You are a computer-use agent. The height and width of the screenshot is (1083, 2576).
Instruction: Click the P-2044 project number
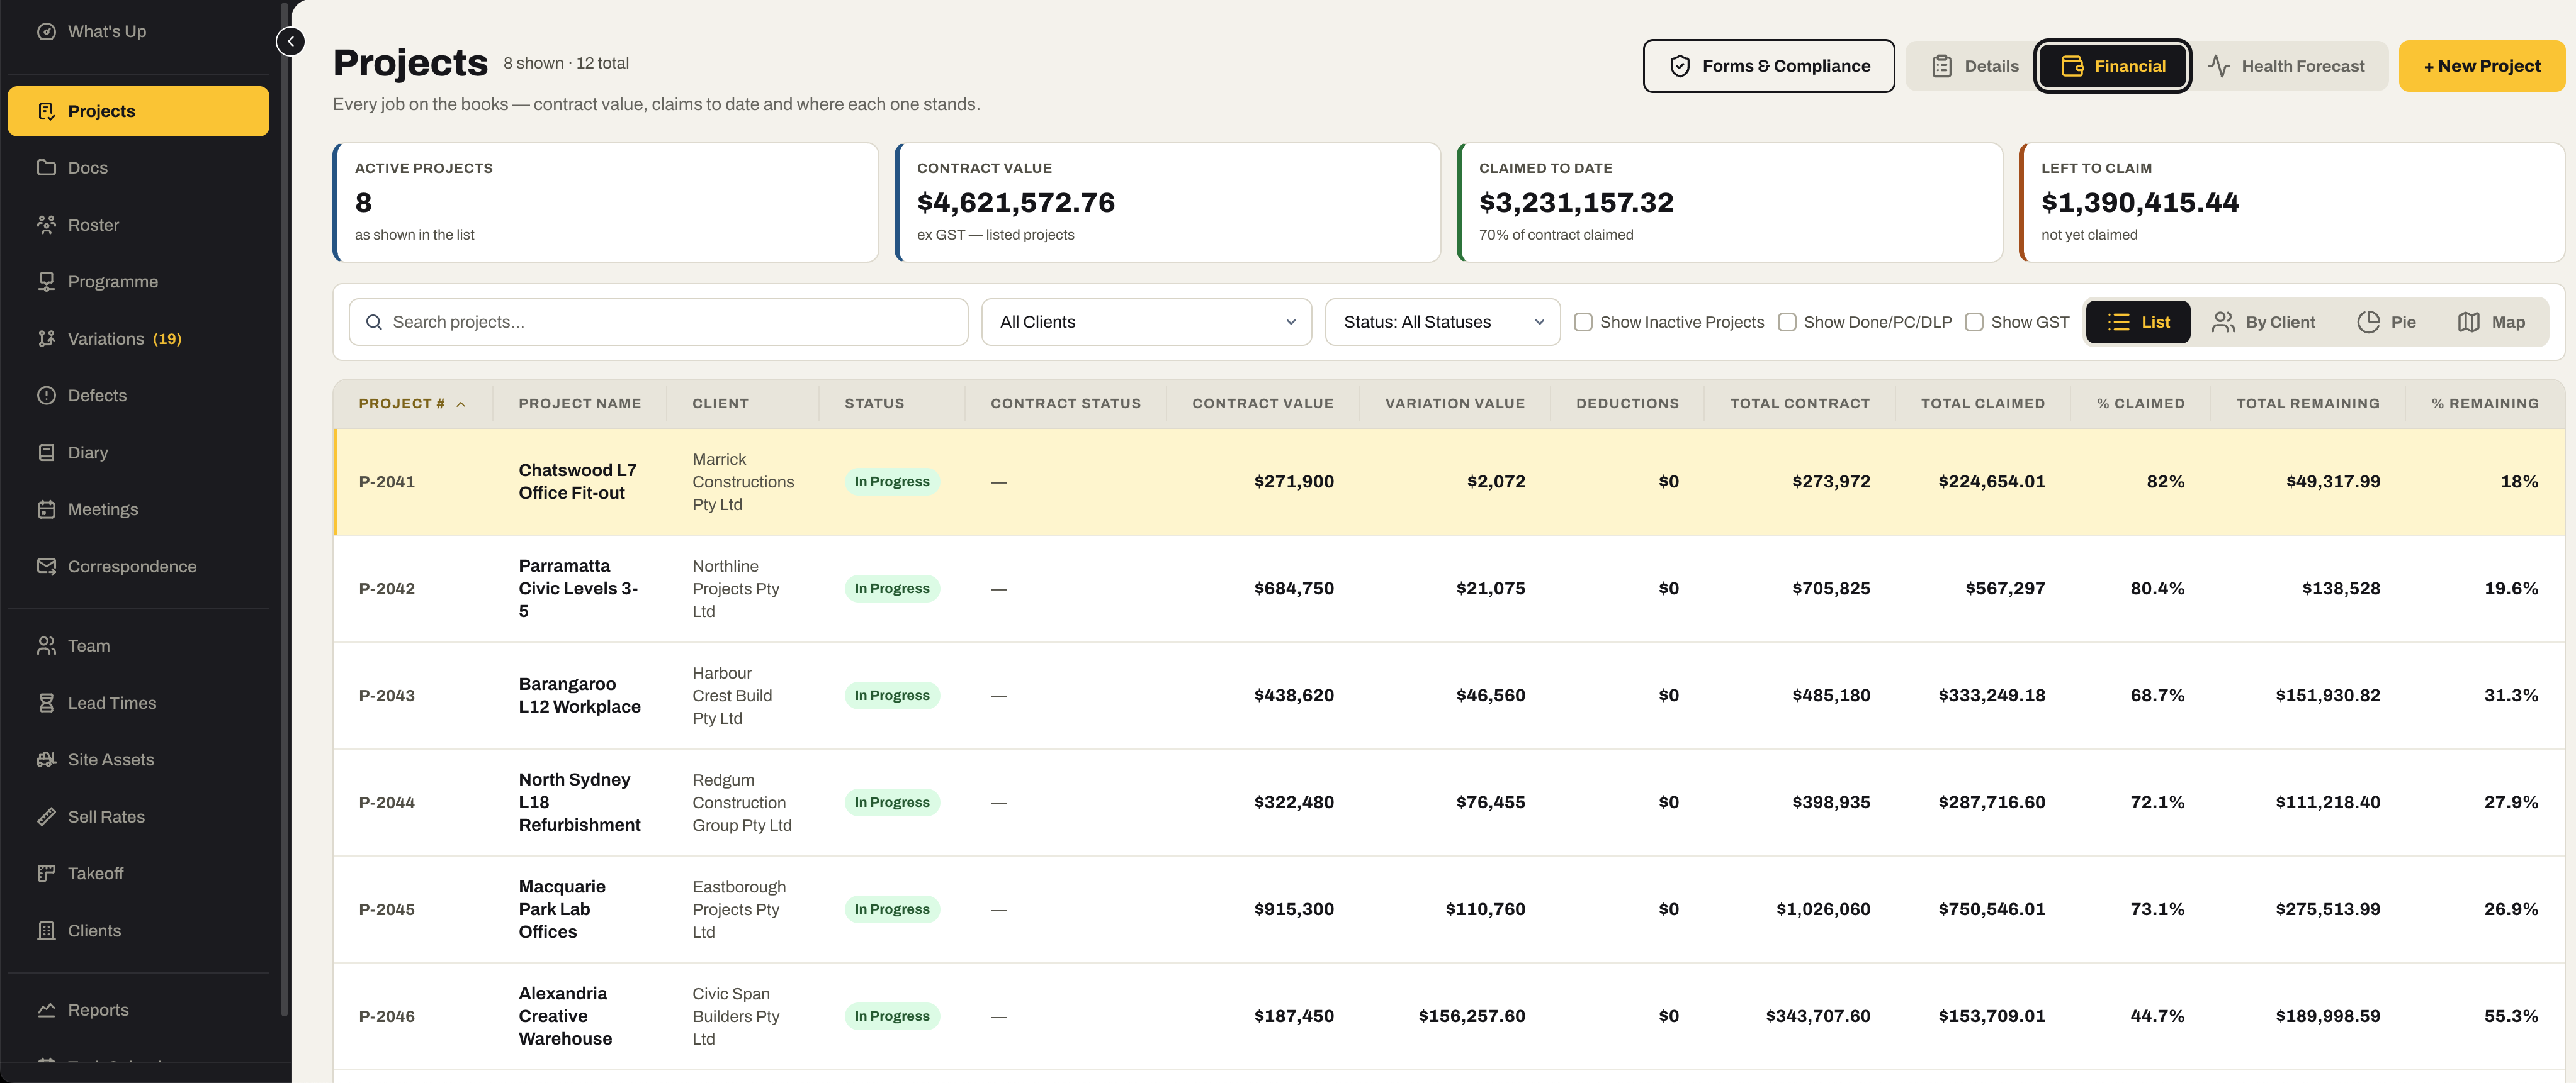[x=386, y=803]
